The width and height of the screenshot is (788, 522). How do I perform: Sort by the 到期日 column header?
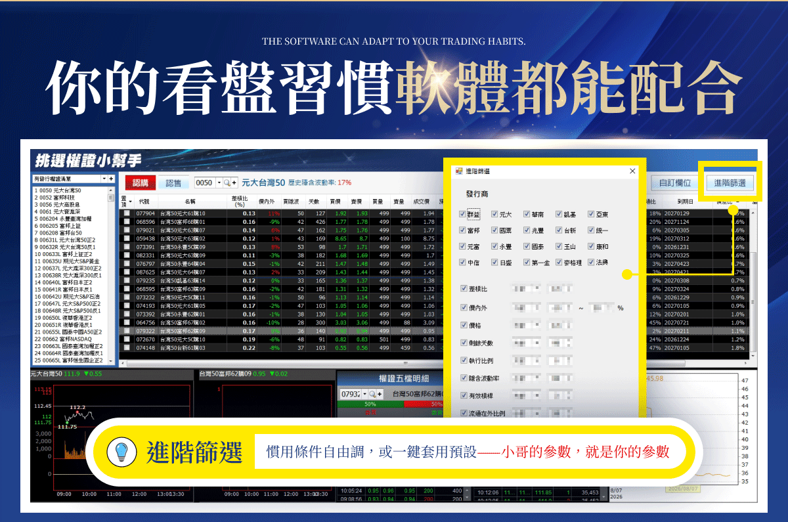(686, 201)
